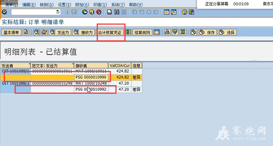Open the 编辑(E) menu
The width and height of the screenshot is (273, 146).
29,5
